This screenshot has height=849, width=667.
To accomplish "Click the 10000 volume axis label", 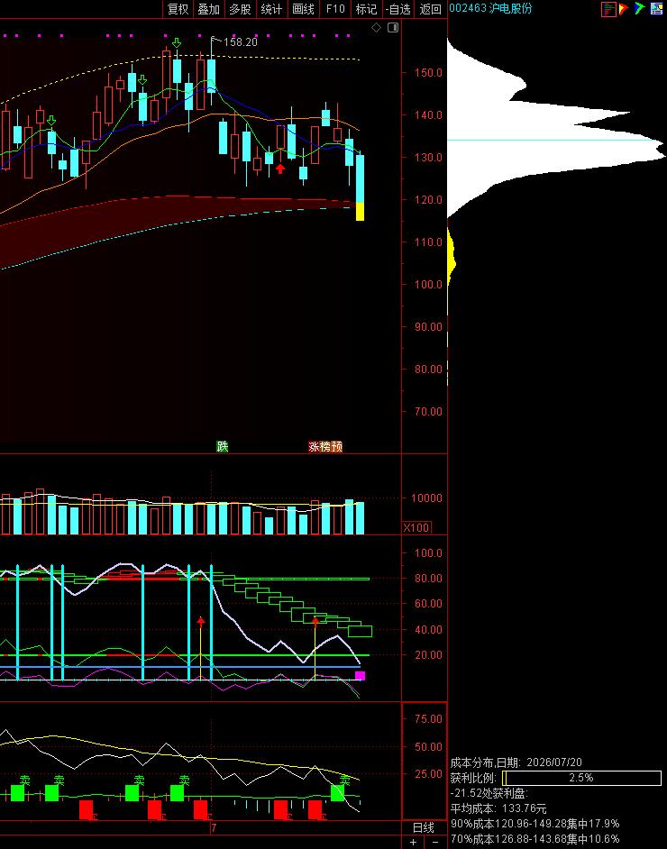I will pyautogui.click(x=426, y=498).
